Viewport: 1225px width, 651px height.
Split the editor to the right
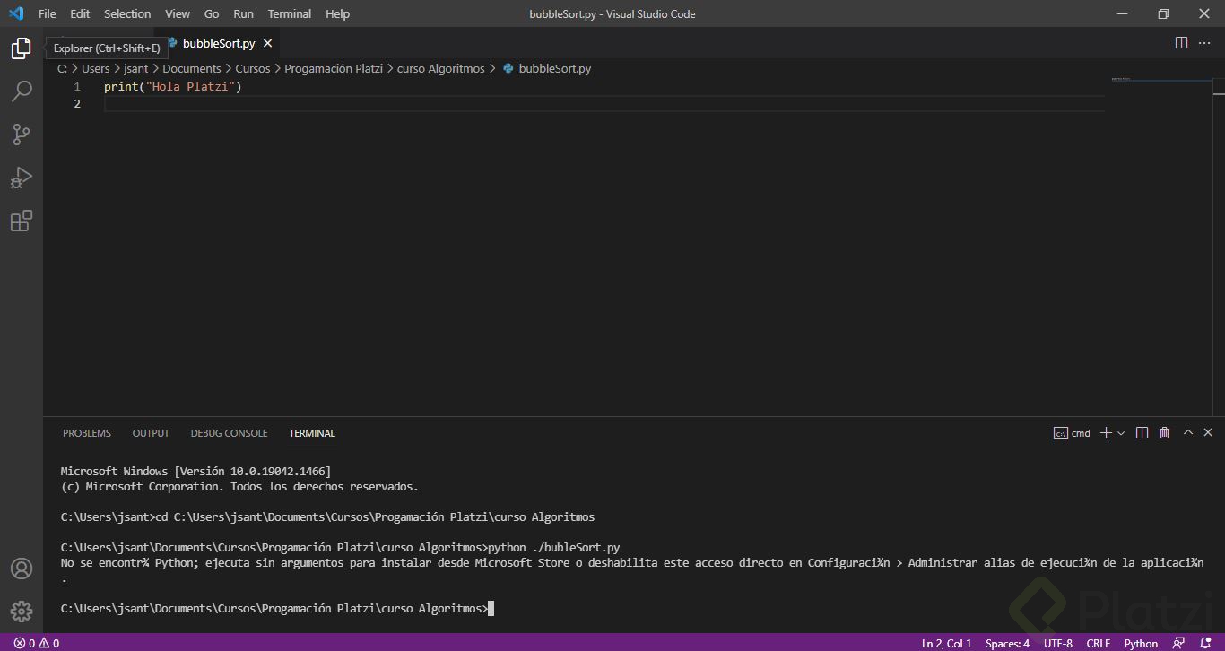[1182, 43]
